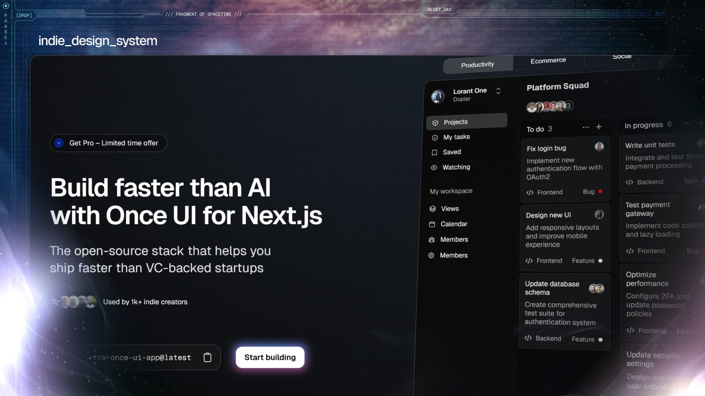Click the white Feature dot on Design new UI
Image resolution: width=705 pixels, height=396 pixels.
pyautogui.click(x=600, y=261)
